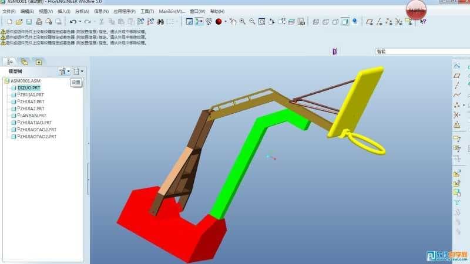This screenshot has height=264, width=470.
Task: Click the Sketch tool in right toolbar
Action: pos(456,66)
